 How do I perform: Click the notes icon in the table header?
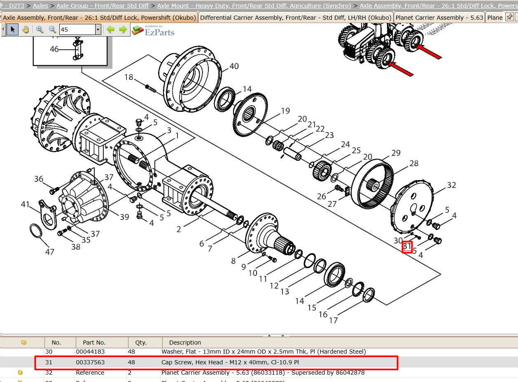[23, 342]
